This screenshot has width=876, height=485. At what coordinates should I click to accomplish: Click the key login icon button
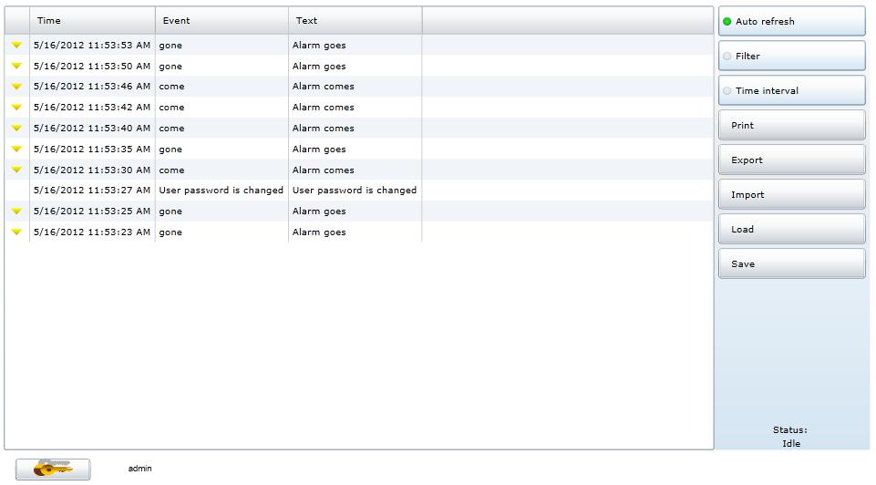[x=52, y=469]
